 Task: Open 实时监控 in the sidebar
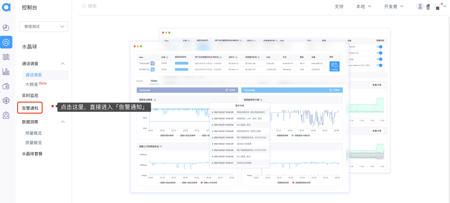[x=30, y=96]
